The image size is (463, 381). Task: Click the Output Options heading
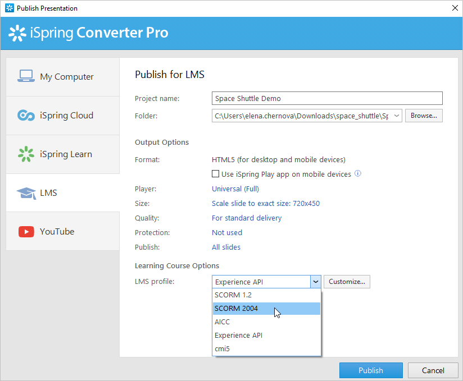coord(162,142)
